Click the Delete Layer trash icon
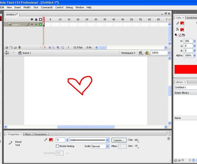Screen dimensions: 197x164 pyautogui.click(x=19, y=47)
